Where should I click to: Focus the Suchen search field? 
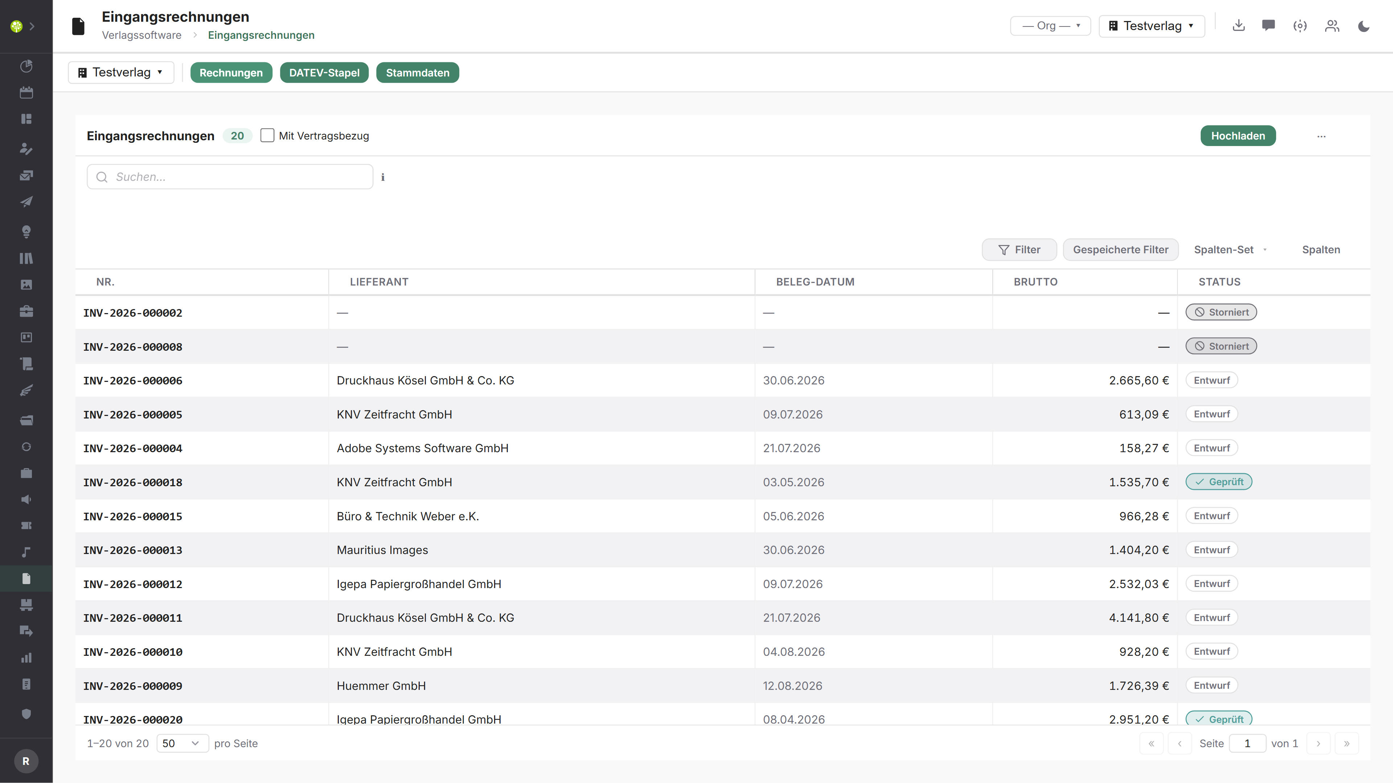click(x=230, y=176)
